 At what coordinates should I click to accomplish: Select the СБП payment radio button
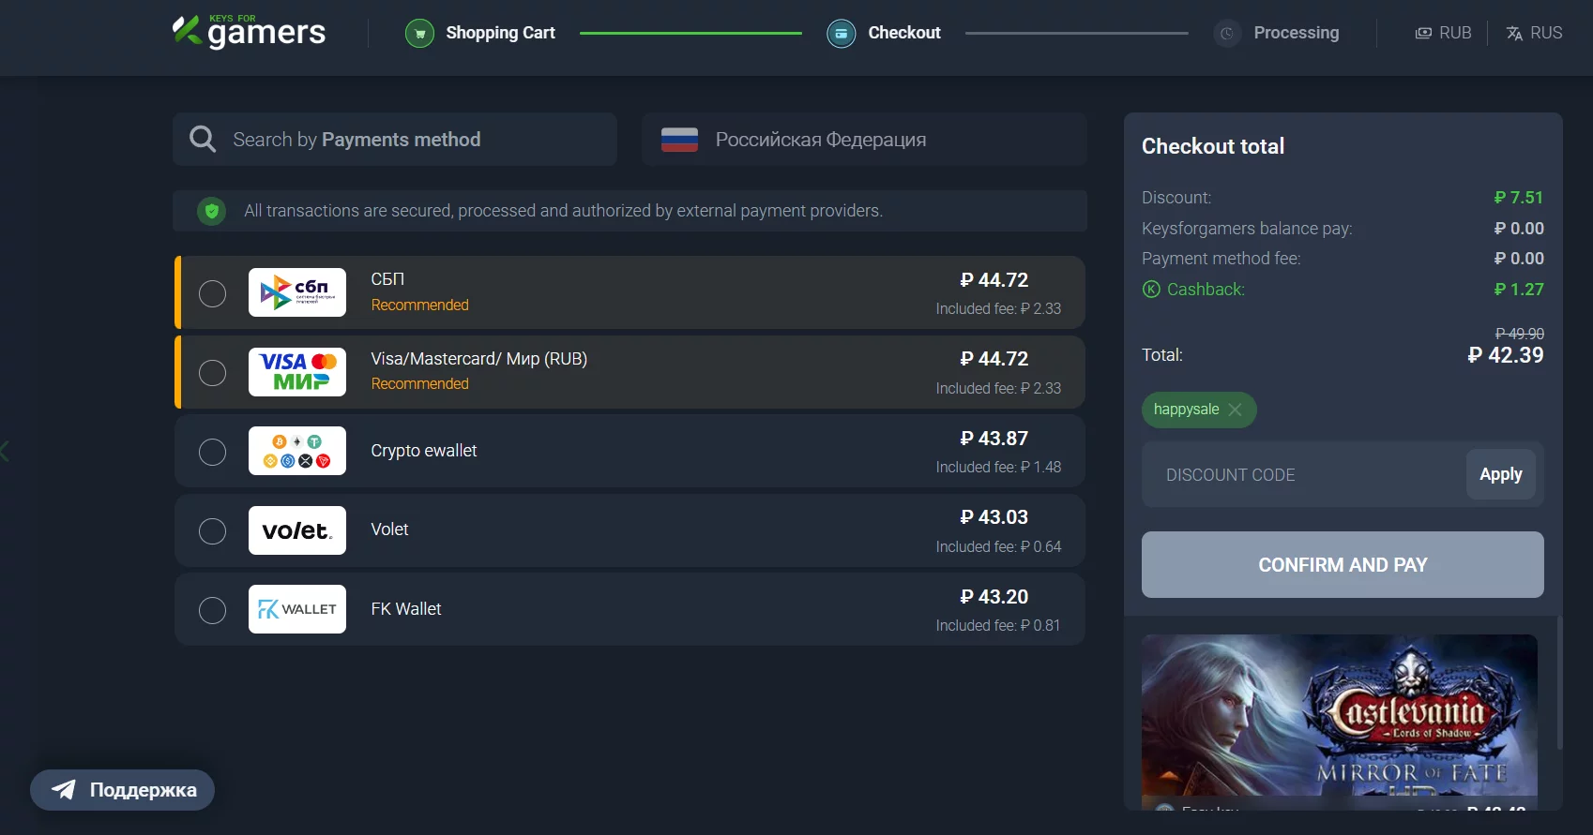(x=213, y=293)
